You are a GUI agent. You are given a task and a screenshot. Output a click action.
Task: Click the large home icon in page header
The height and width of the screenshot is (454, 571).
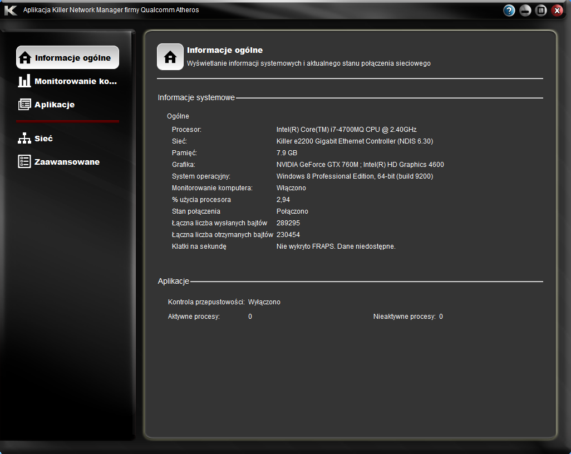click(170, 57)
